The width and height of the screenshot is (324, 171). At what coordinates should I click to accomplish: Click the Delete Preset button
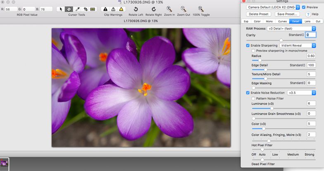(x=260, y=14)
